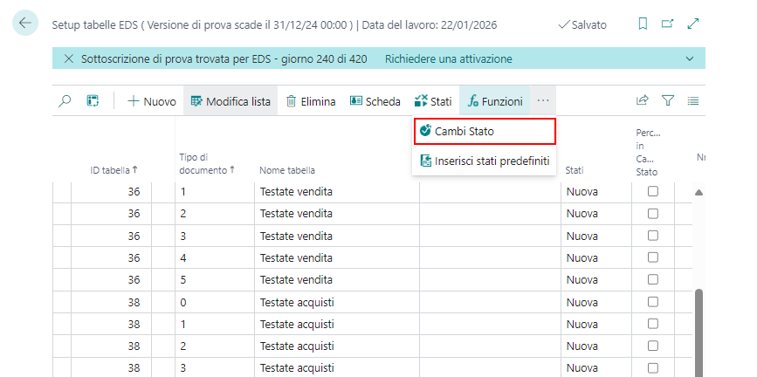Open the Nome tabella column header
The height and width of the screenshot is (377, 757).
pos(287,170)
